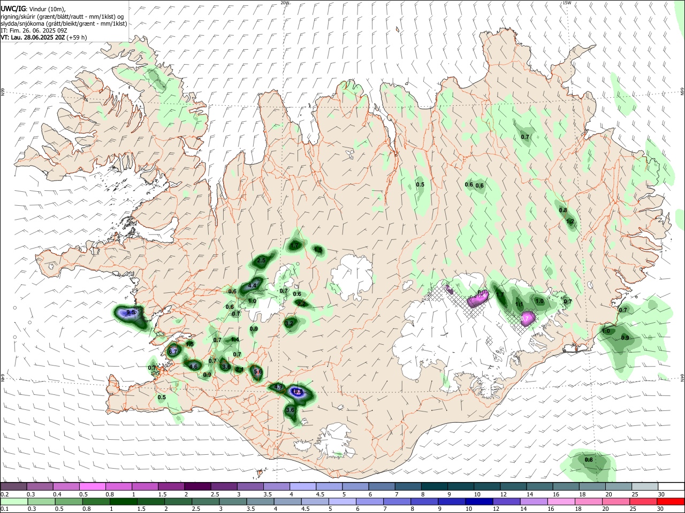685x513 pixels.
Task: Click the blue core of the 18.8 cell
Action: coord(297,392)
